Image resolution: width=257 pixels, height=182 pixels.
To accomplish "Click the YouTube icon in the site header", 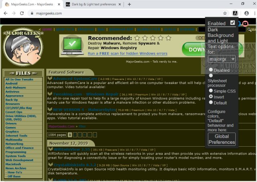I will pyautogui.click(x=245, y=24).
